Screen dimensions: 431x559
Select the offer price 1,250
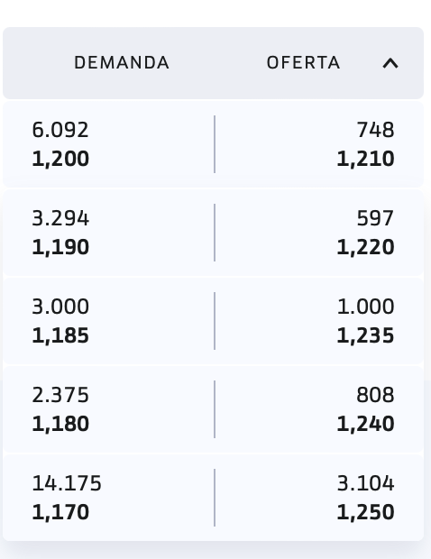[365, 513]
